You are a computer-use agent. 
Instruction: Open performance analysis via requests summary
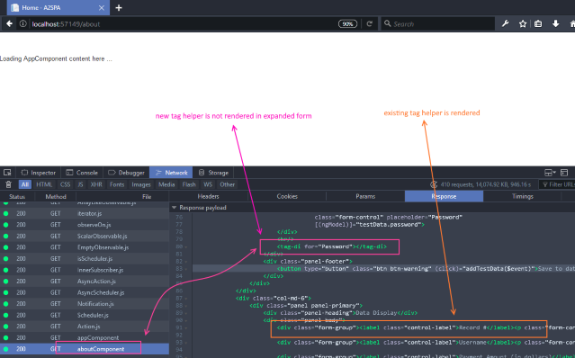tap(481, 184)
